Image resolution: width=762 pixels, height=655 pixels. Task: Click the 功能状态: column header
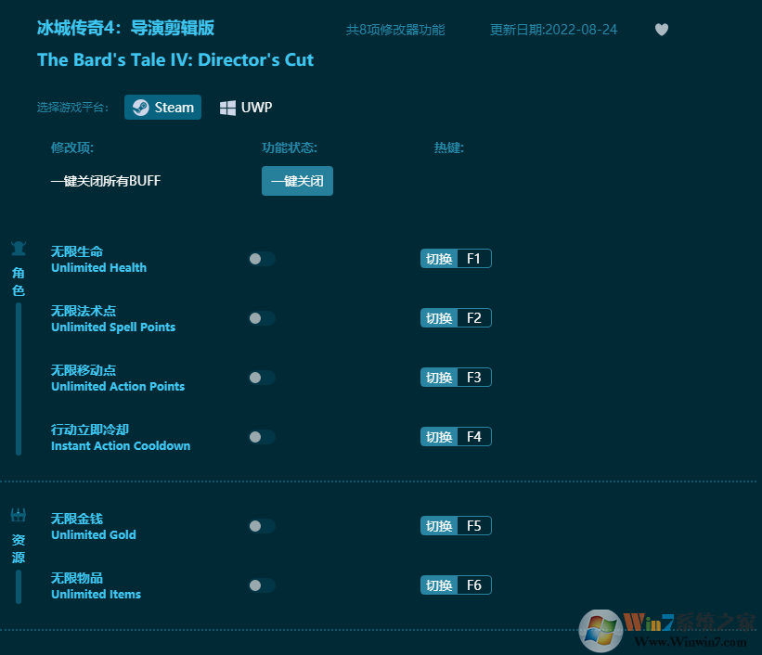pos(290,148)
